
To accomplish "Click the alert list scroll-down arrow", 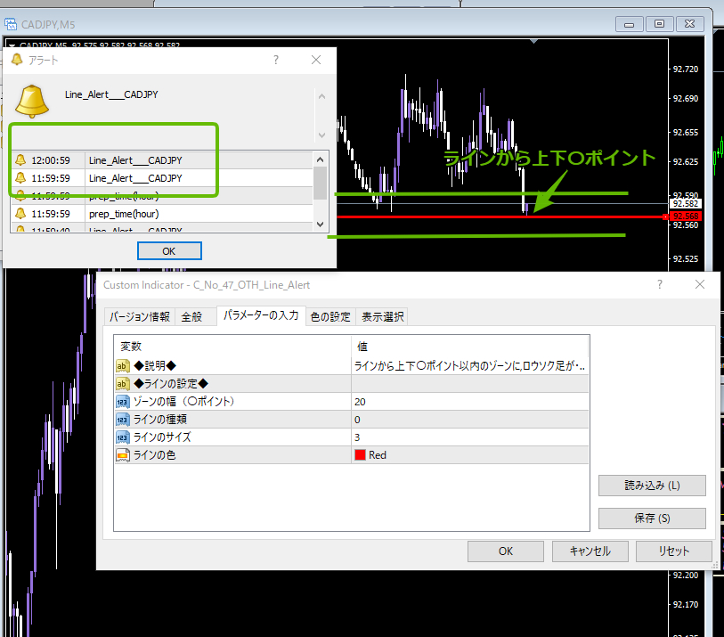I will coord(320,224).
